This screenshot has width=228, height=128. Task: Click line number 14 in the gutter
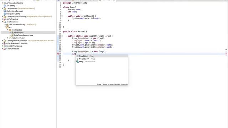click(x=60, y=32)
